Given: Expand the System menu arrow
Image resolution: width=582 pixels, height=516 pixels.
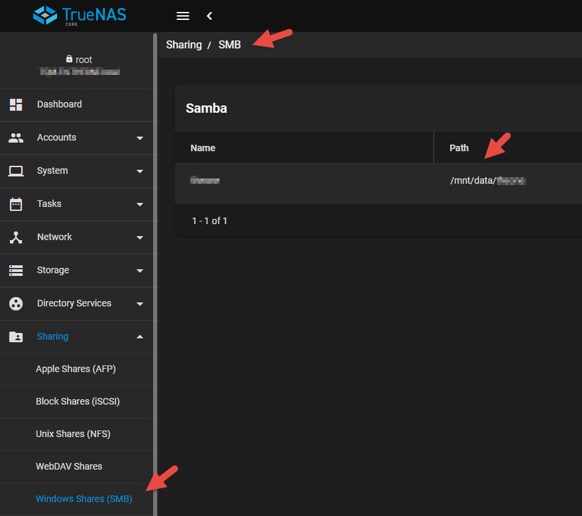Looking at the screenshot, I should click(140, 171).
